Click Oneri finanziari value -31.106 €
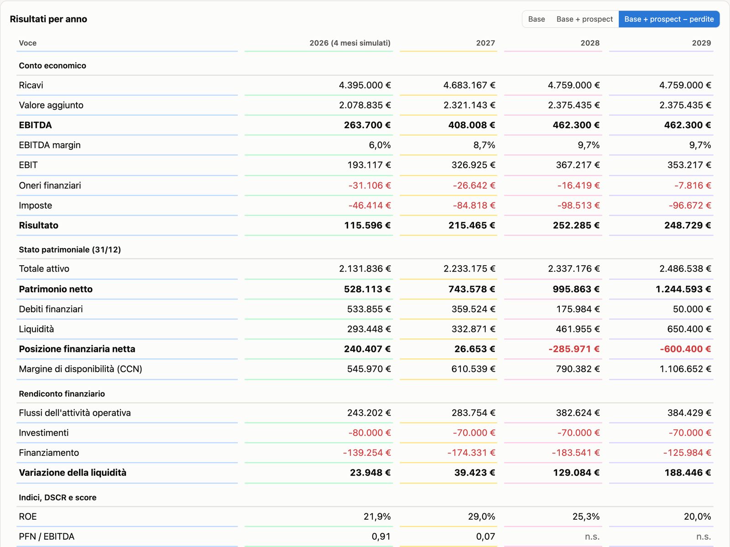Image resolution: width=730 pixels, height=547 pixels. [370, 186]
